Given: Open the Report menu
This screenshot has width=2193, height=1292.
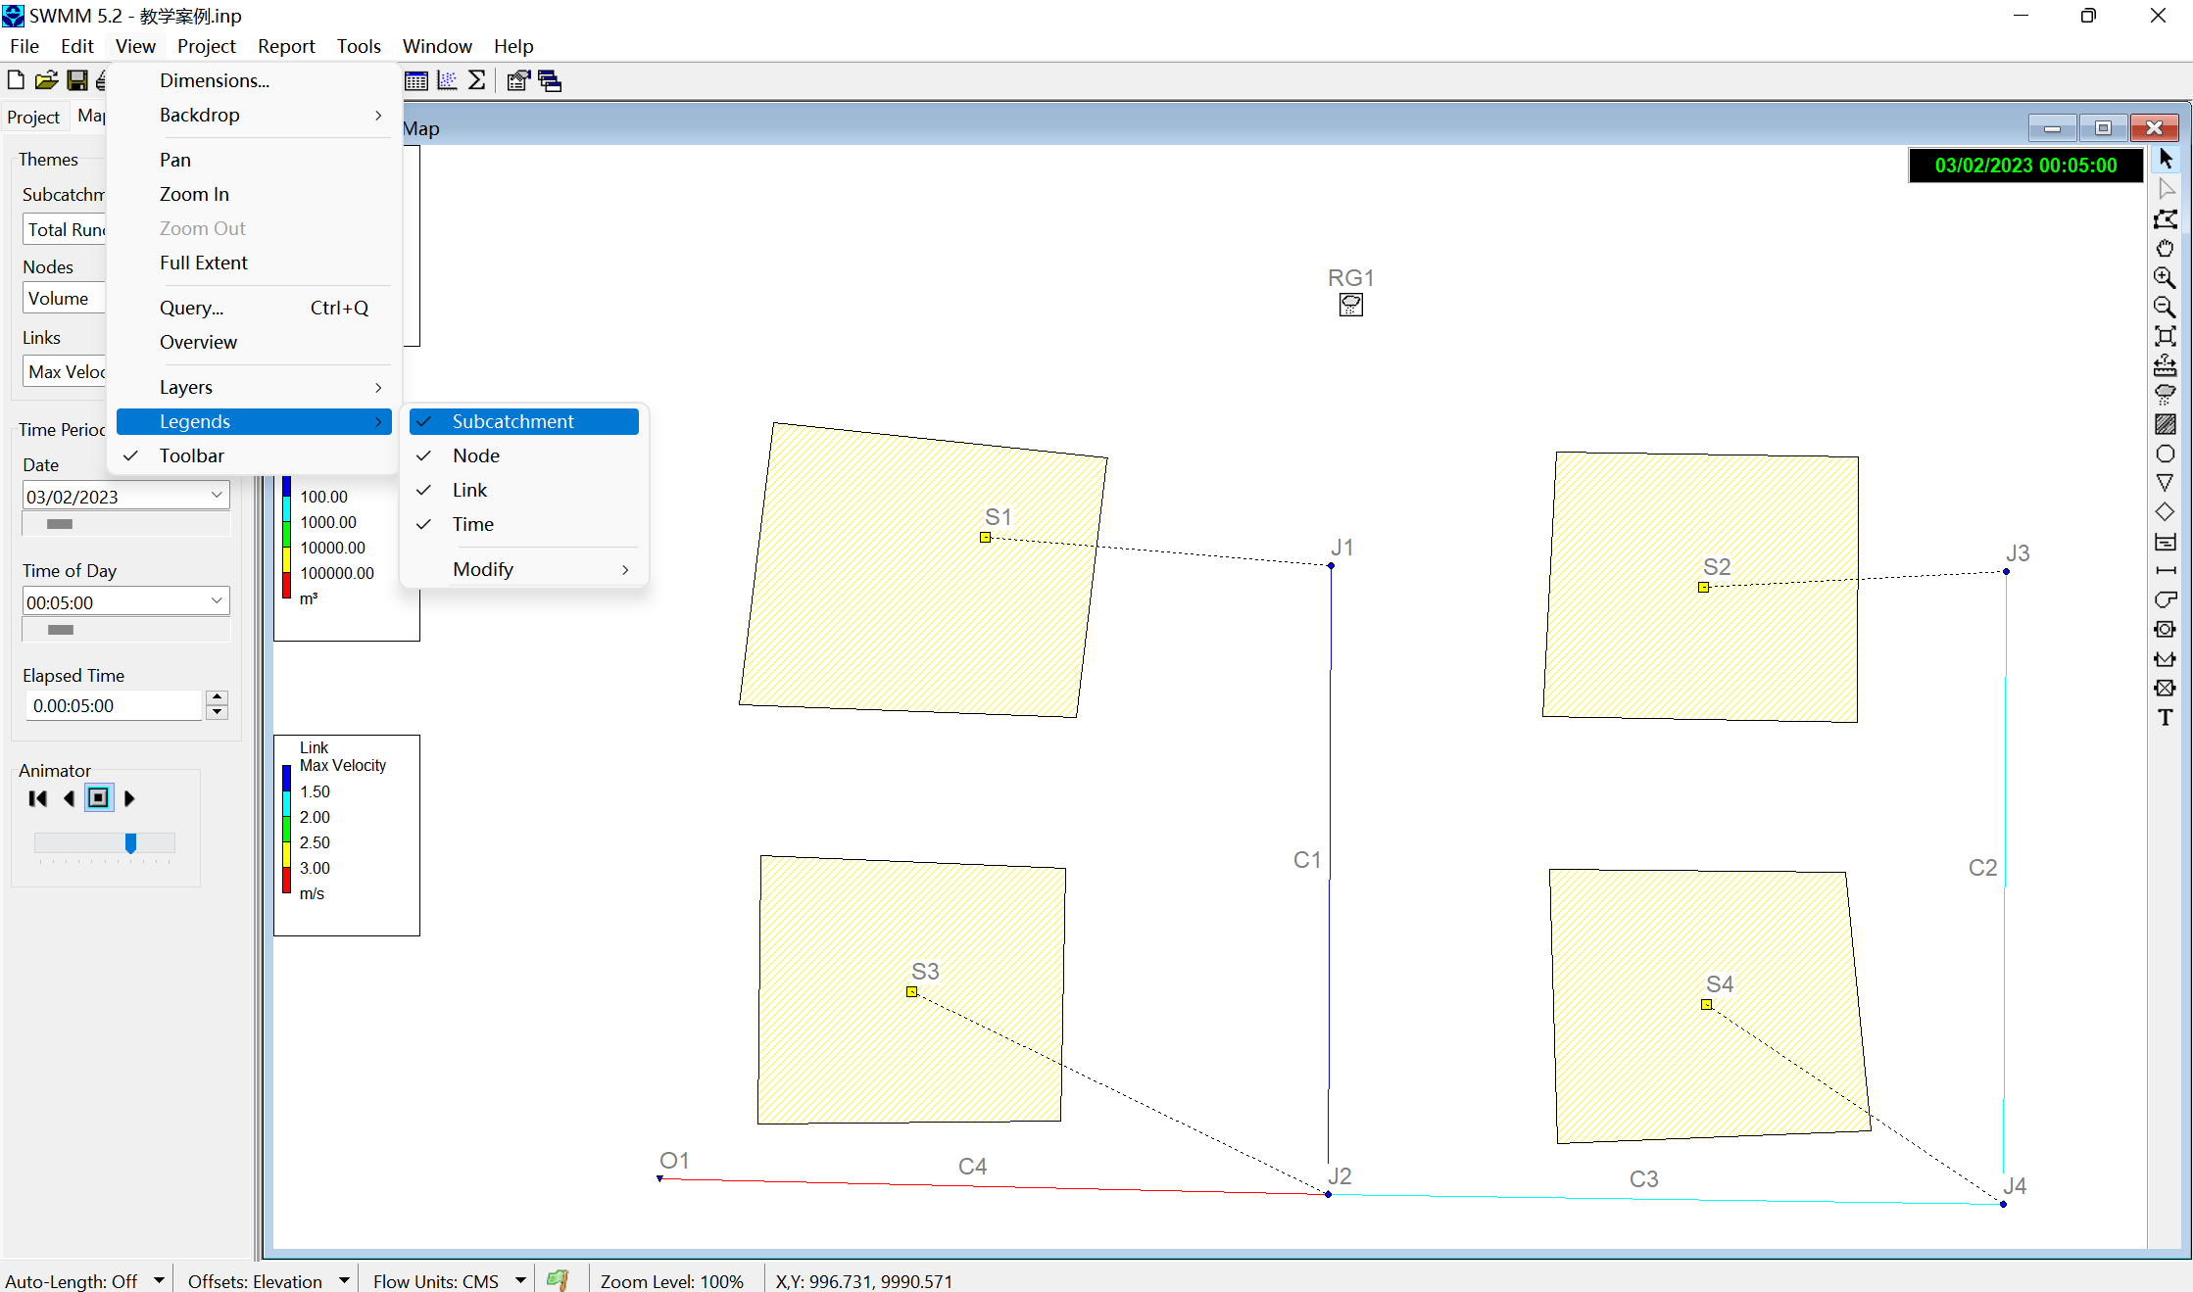Looking at the screenshot, I should click(285, 46).
